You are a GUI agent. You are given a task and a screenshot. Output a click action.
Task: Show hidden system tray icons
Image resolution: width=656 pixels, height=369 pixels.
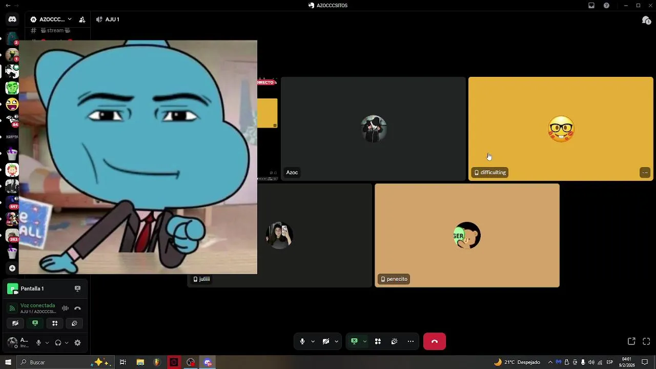pyautogui.click(x=550, y=362)
